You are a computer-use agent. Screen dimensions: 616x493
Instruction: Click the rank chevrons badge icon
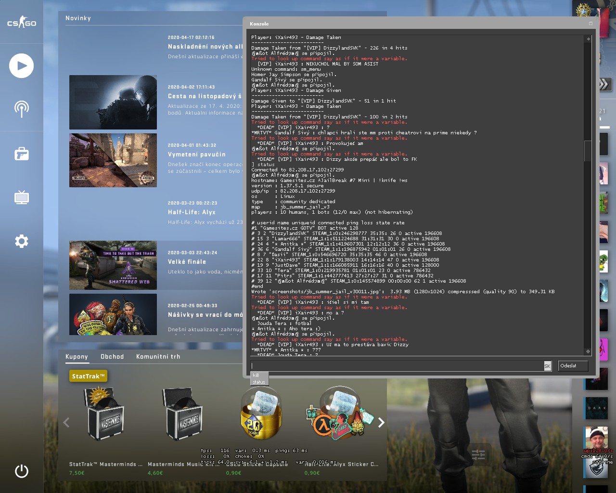tap(604, 85)
